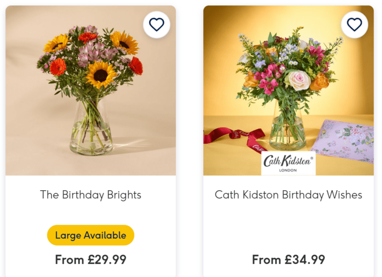The image size is (382, 277).
Task: Favorite The Birthday Brights with heart icon
Action: pyautogui.click(x=157, y=24)
